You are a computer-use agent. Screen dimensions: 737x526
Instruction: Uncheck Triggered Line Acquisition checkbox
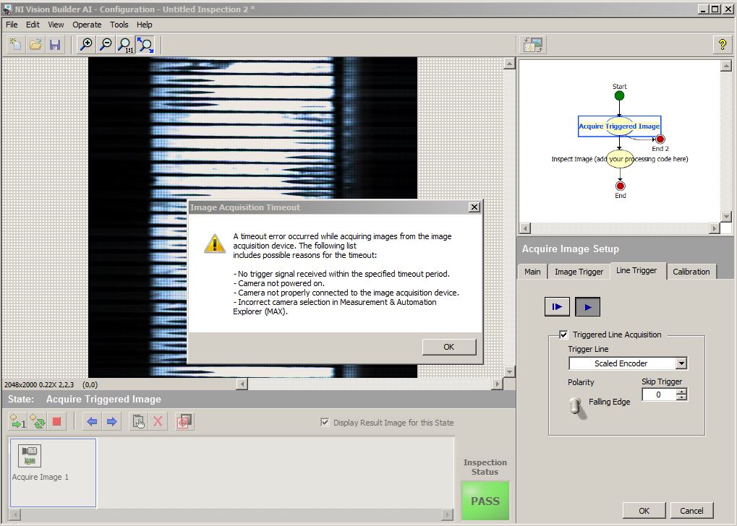[x=563, y=335]
